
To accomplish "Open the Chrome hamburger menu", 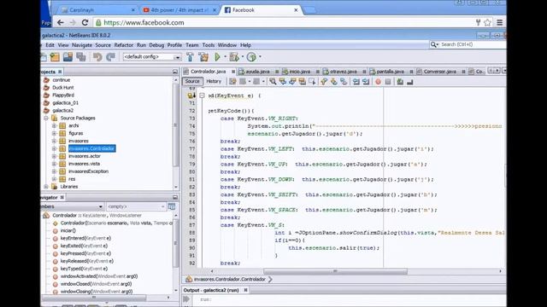I will tap(499, 23).
